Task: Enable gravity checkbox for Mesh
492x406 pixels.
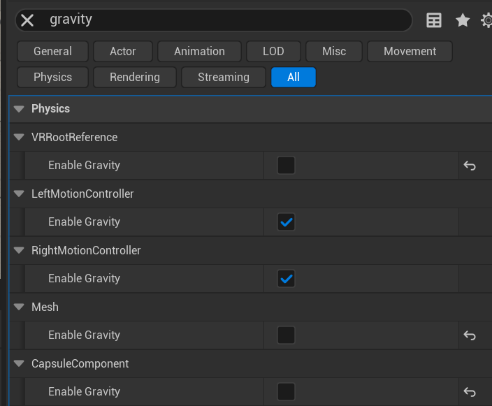Action: [286, 335]
